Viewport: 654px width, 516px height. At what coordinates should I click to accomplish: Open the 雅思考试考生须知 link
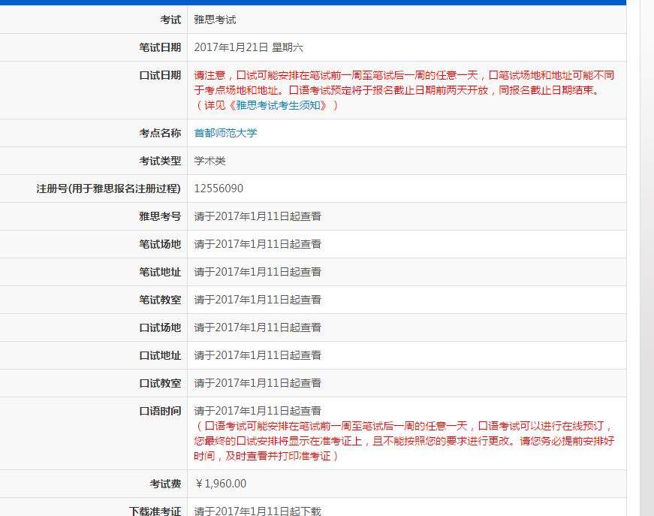click(278, 105)
